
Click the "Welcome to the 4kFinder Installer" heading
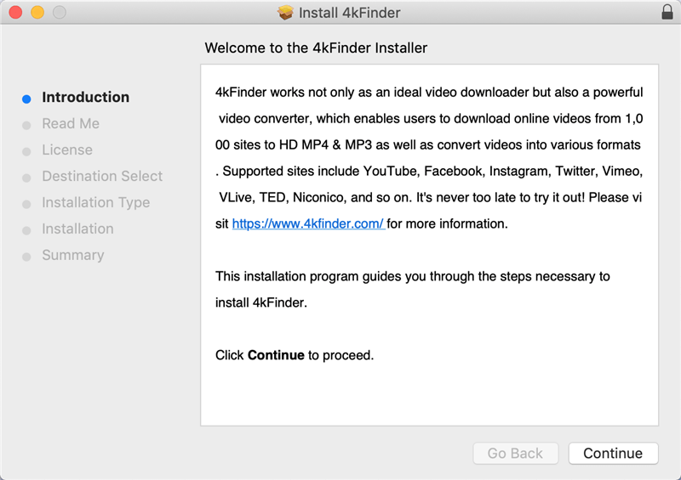(x=316, y=48)
